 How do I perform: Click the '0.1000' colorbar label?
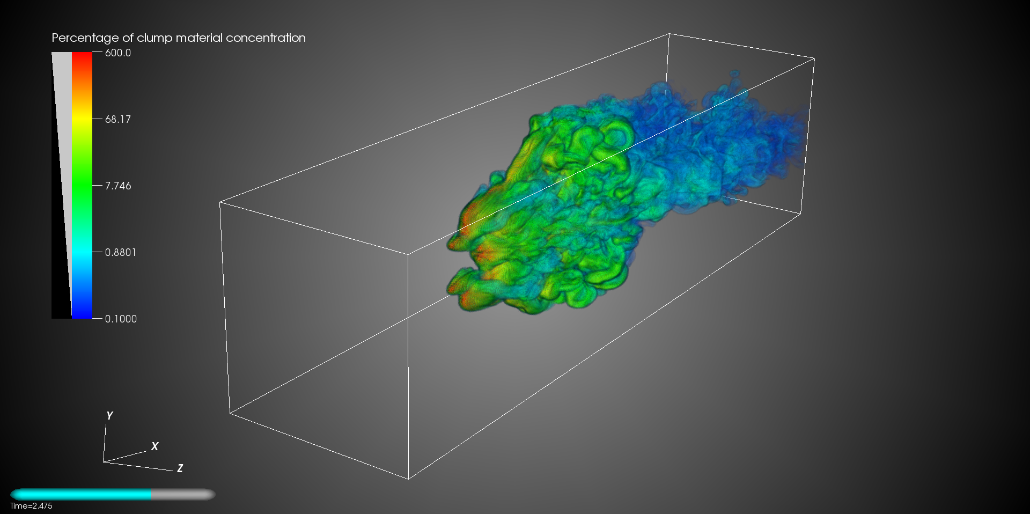pyautogui.click(x=121, y=319)
